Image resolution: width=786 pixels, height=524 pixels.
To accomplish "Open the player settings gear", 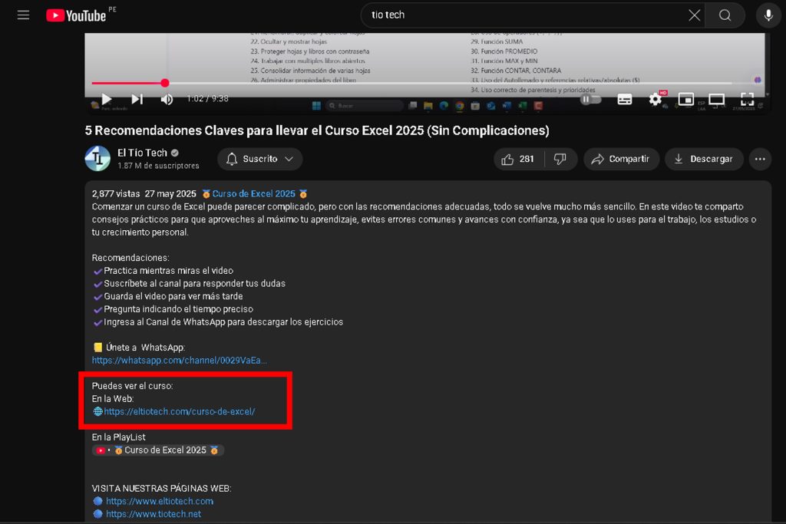I will (656, 99).
